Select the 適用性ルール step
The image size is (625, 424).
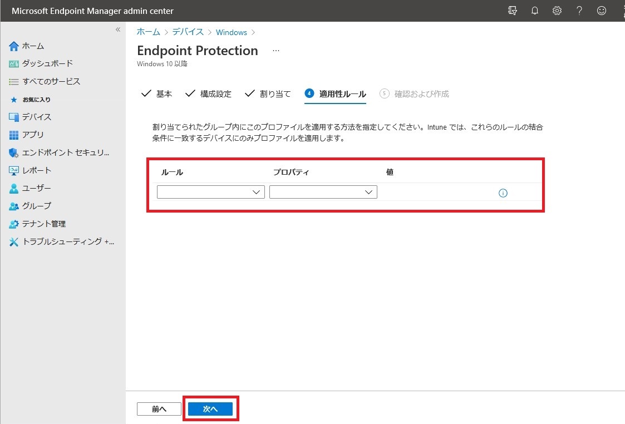(335, 94)
